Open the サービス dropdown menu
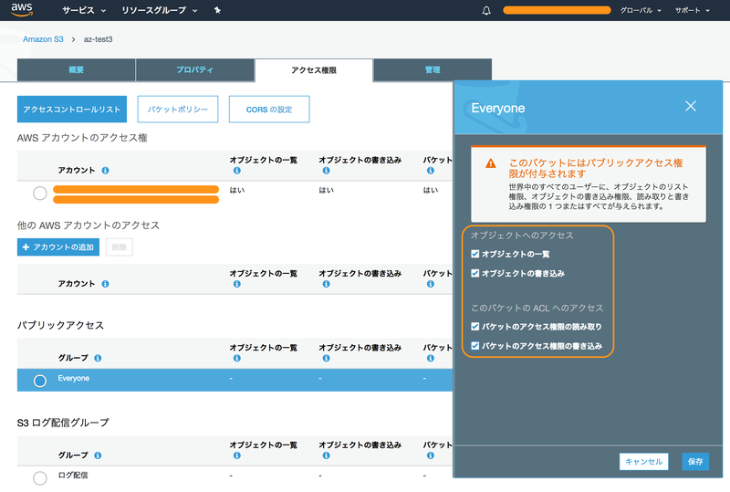 click(84, 10)
